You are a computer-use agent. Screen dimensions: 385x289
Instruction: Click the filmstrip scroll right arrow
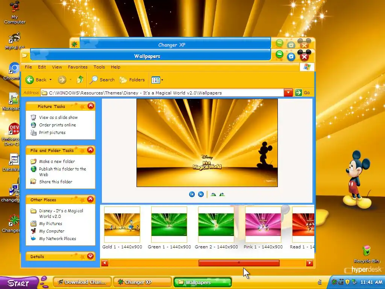310,263
